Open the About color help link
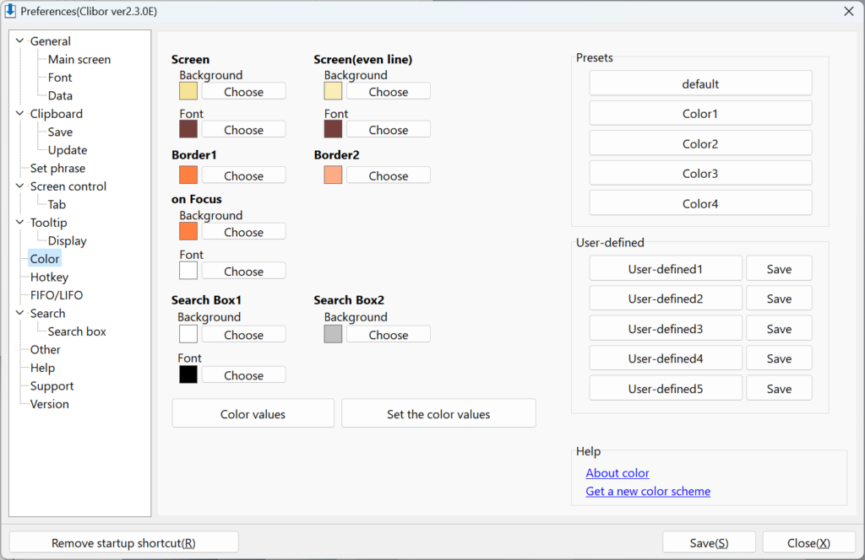The height and width of the screenshot is (560, 865). [617, 473]
